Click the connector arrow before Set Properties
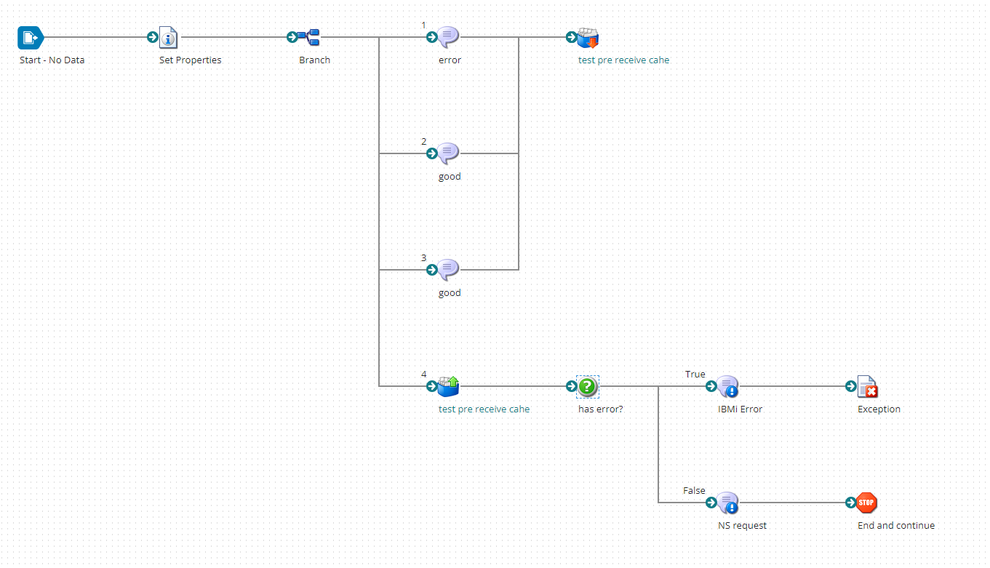The image size is (990, 568). click(x=151, y=36)
